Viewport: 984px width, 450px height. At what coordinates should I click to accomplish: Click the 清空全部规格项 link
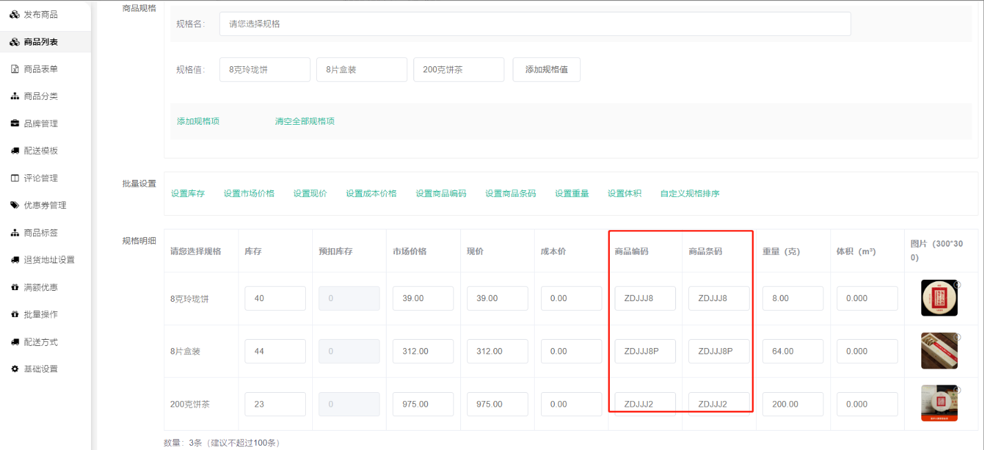(x=305, y=121)
